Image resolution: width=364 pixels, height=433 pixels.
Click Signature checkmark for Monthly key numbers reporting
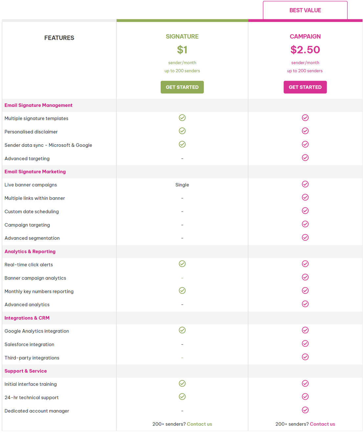click(x=182, y=290)
